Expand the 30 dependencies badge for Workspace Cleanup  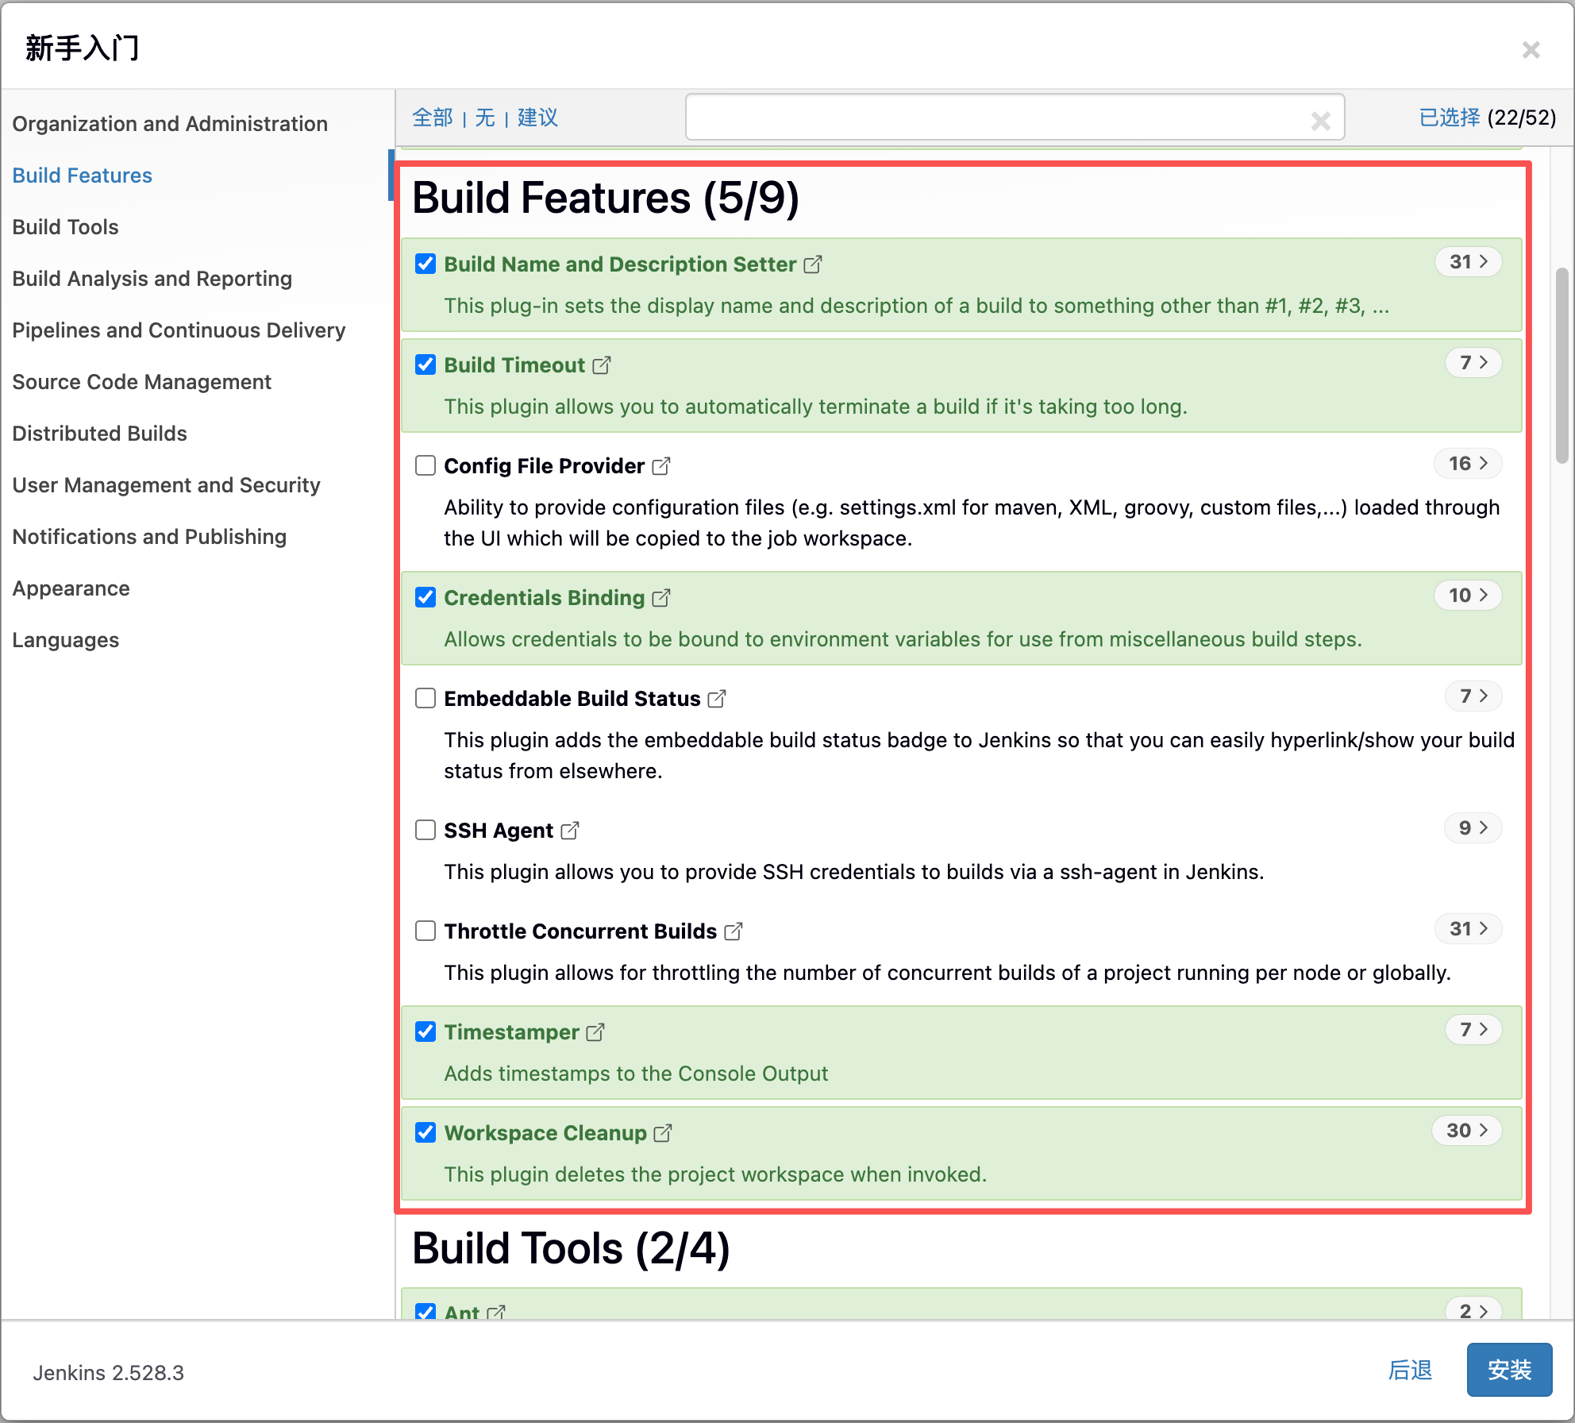pyautogui.click(x=1466, y=1131)
